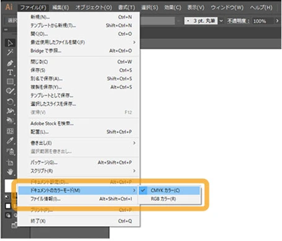Select the Symbol Sprayer tool
This screenshot has width=282, height=241.
tap(10, 151)
